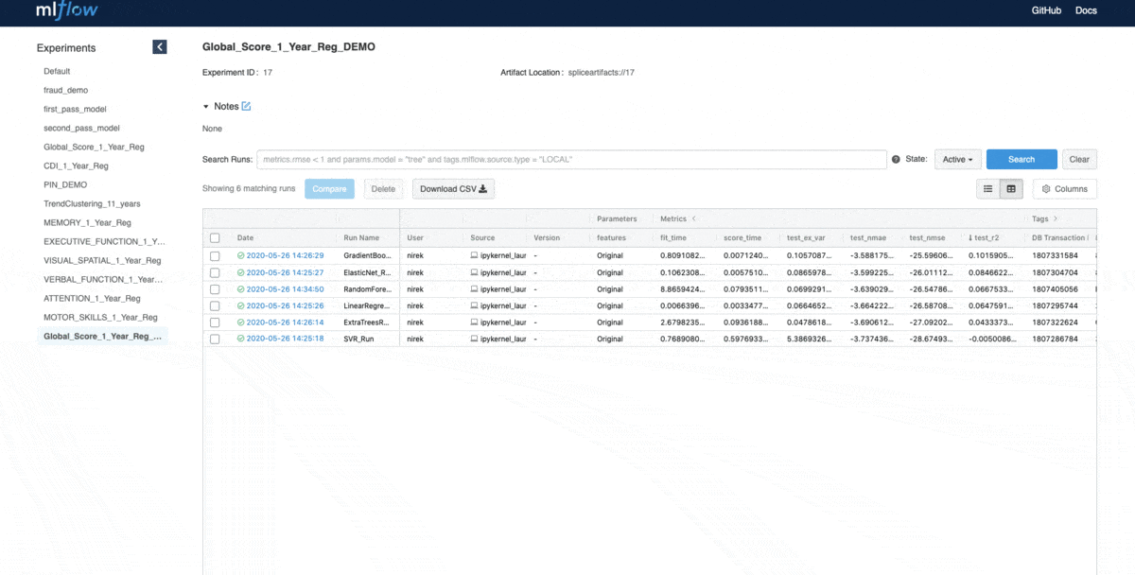Image resolution: width=1135 pixels, height=575 pixels.
Task: Collapse the Metrics columns chevron
Action: tap(693, 218)
